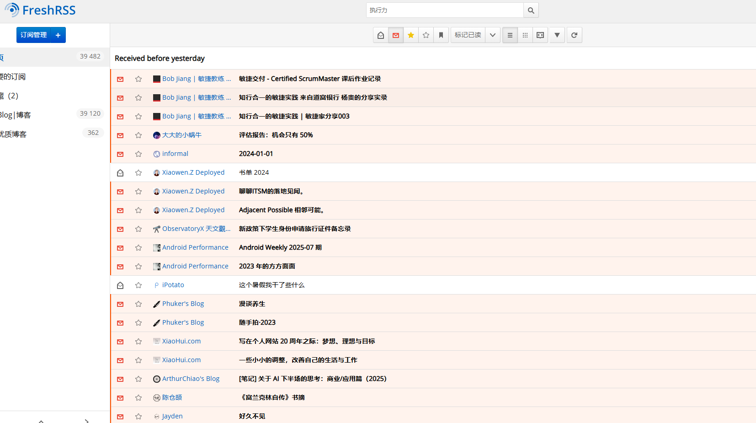756x423 pixels.
Task: Star the "Android Weekly 2025-07 期" article
Action: point(138,248)
